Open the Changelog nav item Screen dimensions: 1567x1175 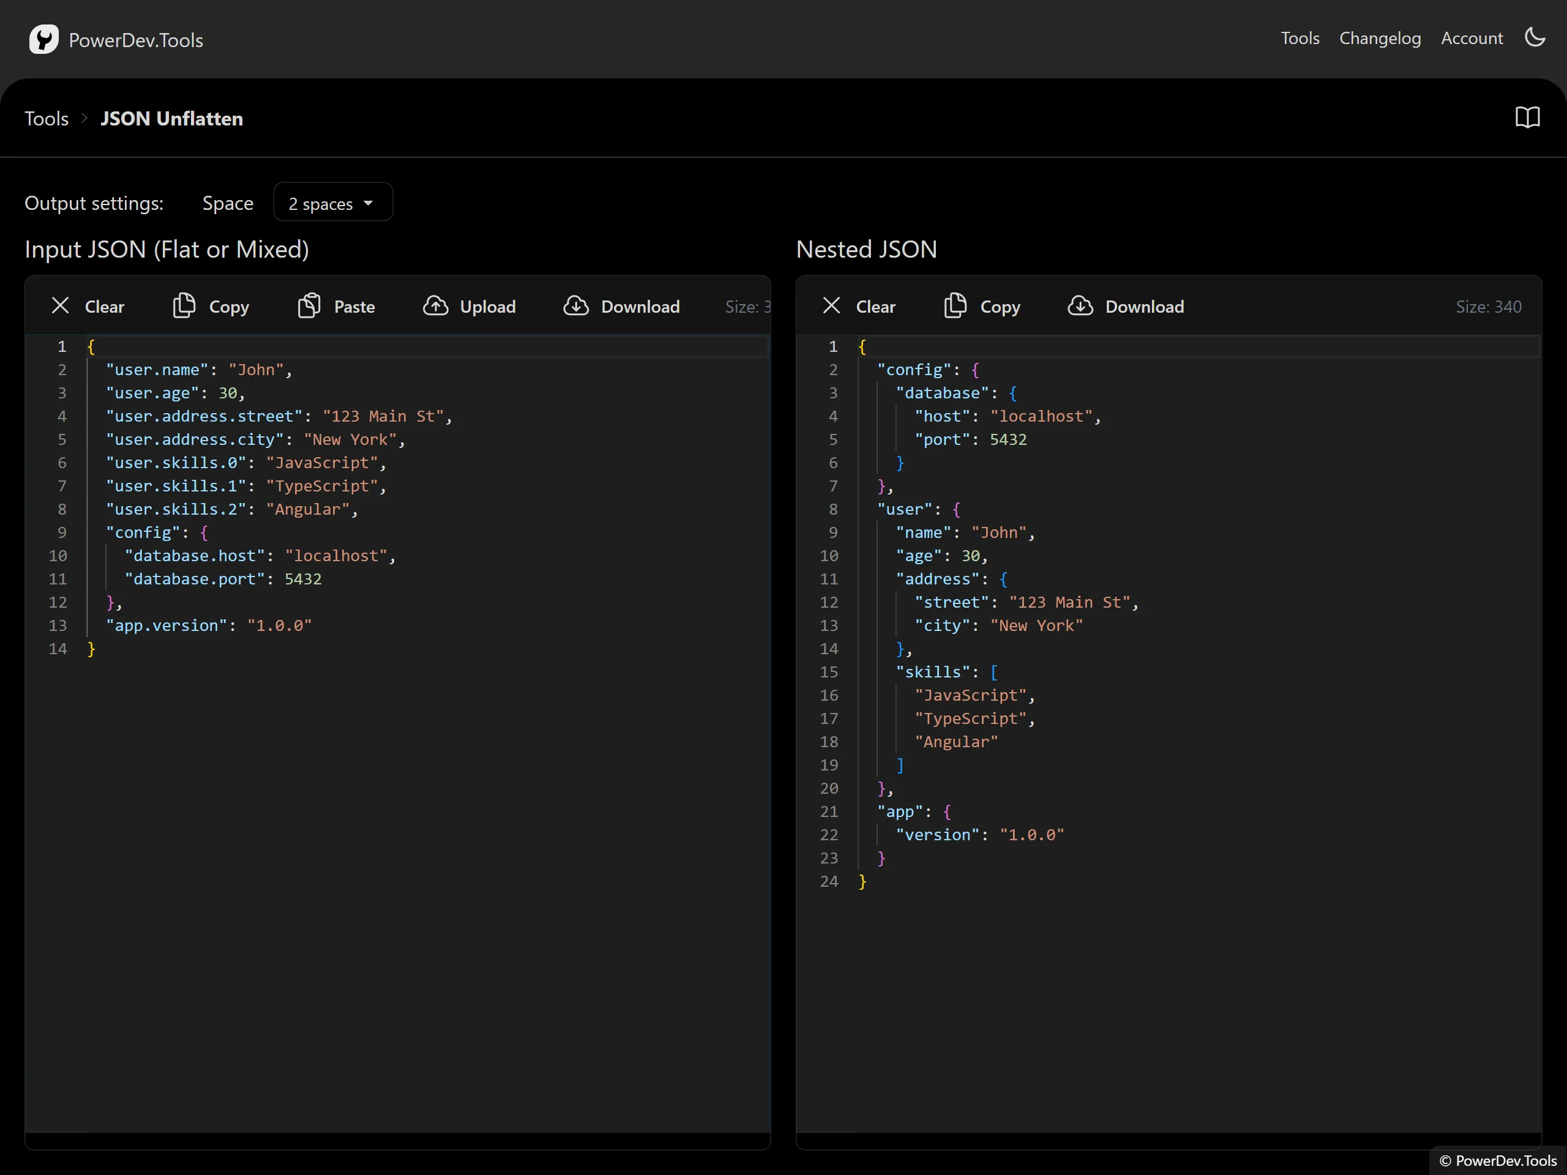point(1379,38)
